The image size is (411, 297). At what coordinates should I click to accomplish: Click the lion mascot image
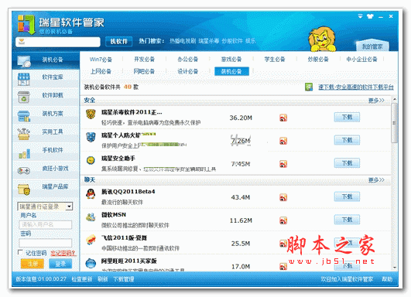[x=323, y=39]
